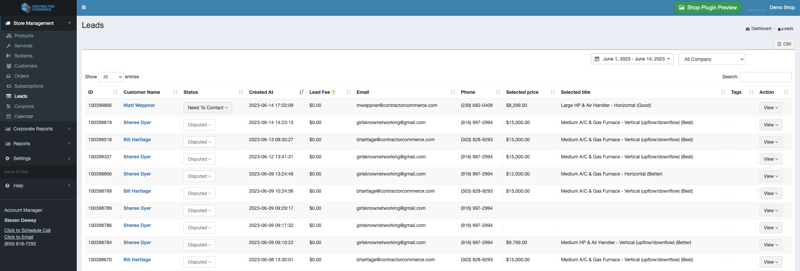Viewport: 800px width, 271px height.
Task: Open Disputed status dropdown for lead 100399819
Action: click(x=200, y=125)
